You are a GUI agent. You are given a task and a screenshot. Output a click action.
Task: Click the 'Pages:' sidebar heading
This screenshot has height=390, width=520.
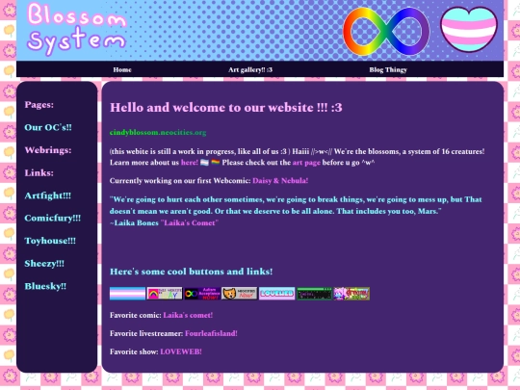[39, 105]
